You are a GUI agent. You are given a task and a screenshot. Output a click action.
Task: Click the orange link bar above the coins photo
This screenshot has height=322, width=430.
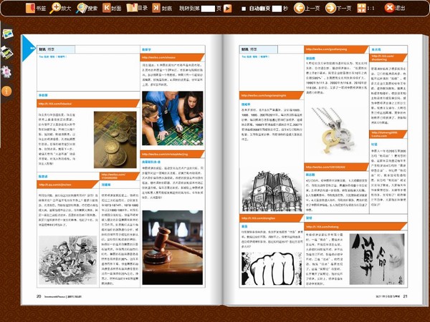coord(88,104)
